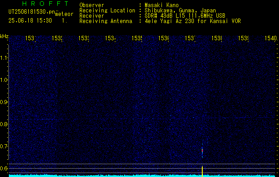Click the Observer label

[x=92, y=5]
